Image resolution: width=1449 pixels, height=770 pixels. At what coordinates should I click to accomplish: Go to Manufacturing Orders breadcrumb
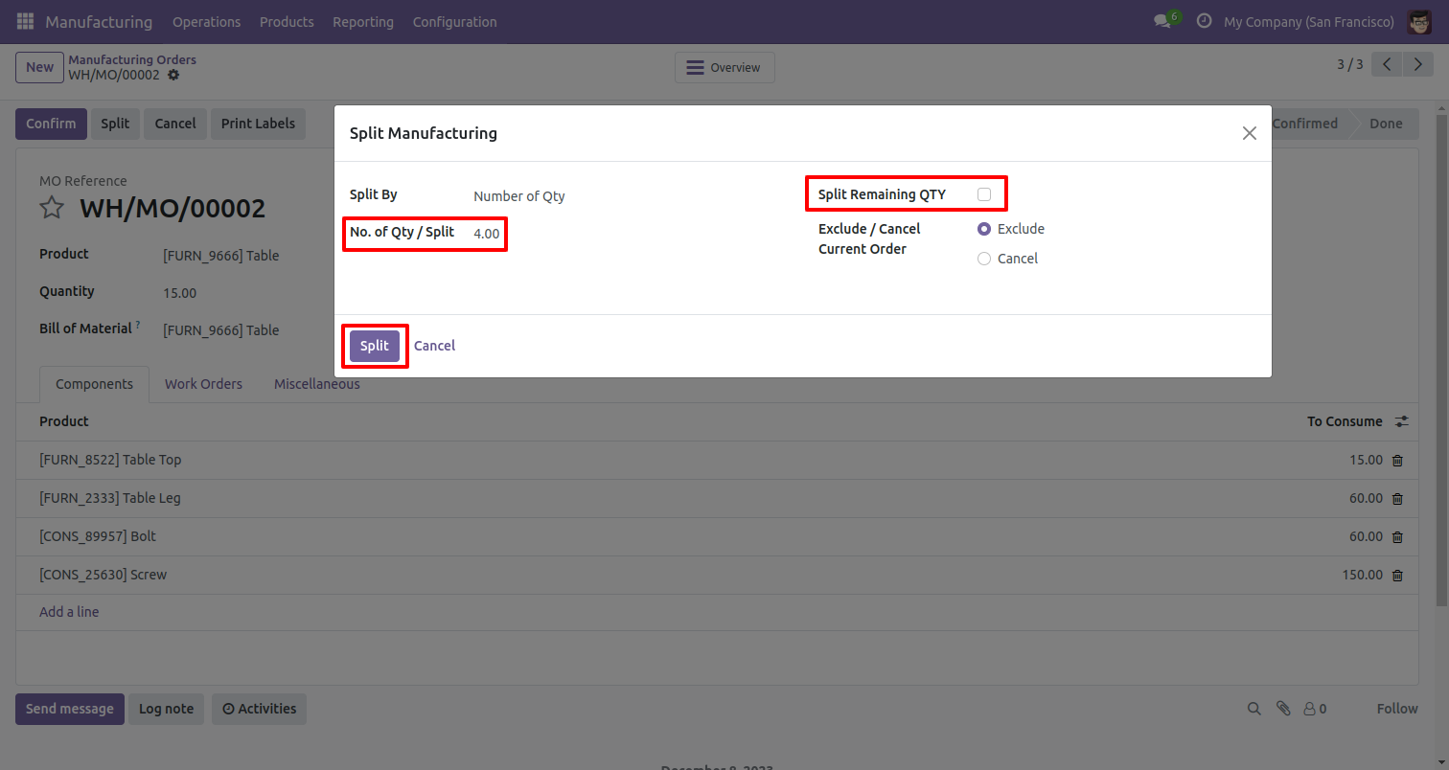coord(132,59)
